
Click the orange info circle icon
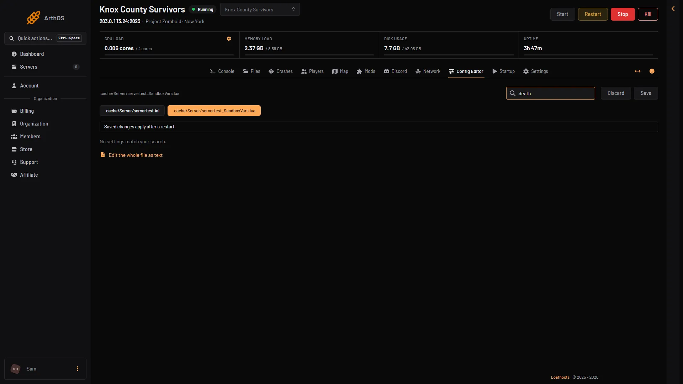[x=652, y=71]
